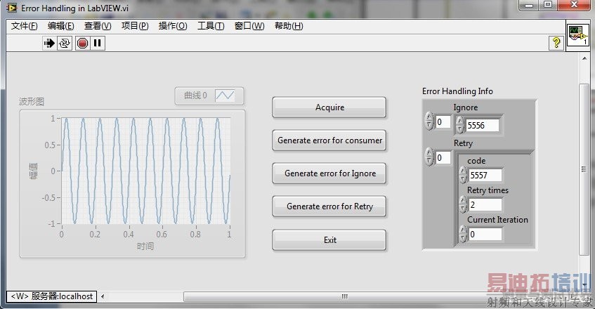Click the horizontal scrollbar thumb

point(344,296)
